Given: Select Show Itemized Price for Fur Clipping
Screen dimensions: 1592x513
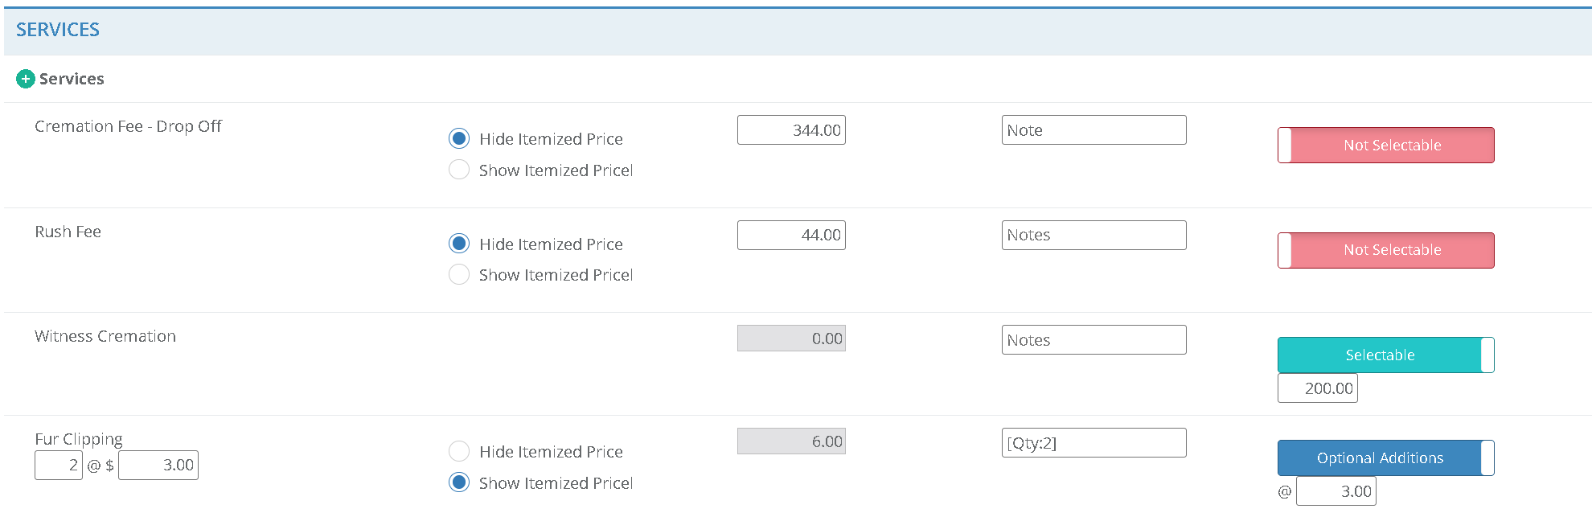Looking at the screenshot, I should [x=459, y=482].
